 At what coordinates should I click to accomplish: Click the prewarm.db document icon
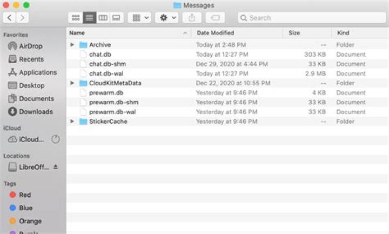point(83,93)
